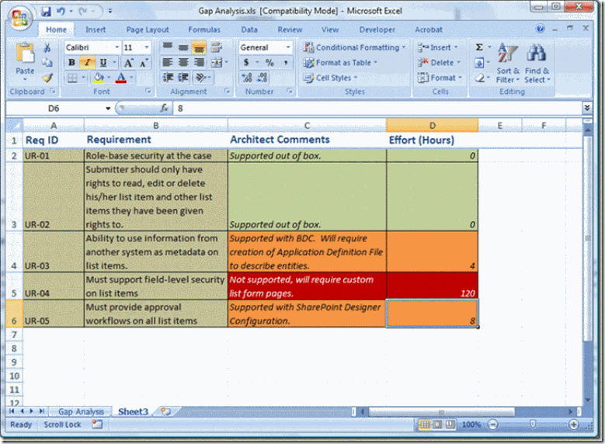Click the Zoom In plus button
This screenshot has width=605, height=444.
pos(574,425)
